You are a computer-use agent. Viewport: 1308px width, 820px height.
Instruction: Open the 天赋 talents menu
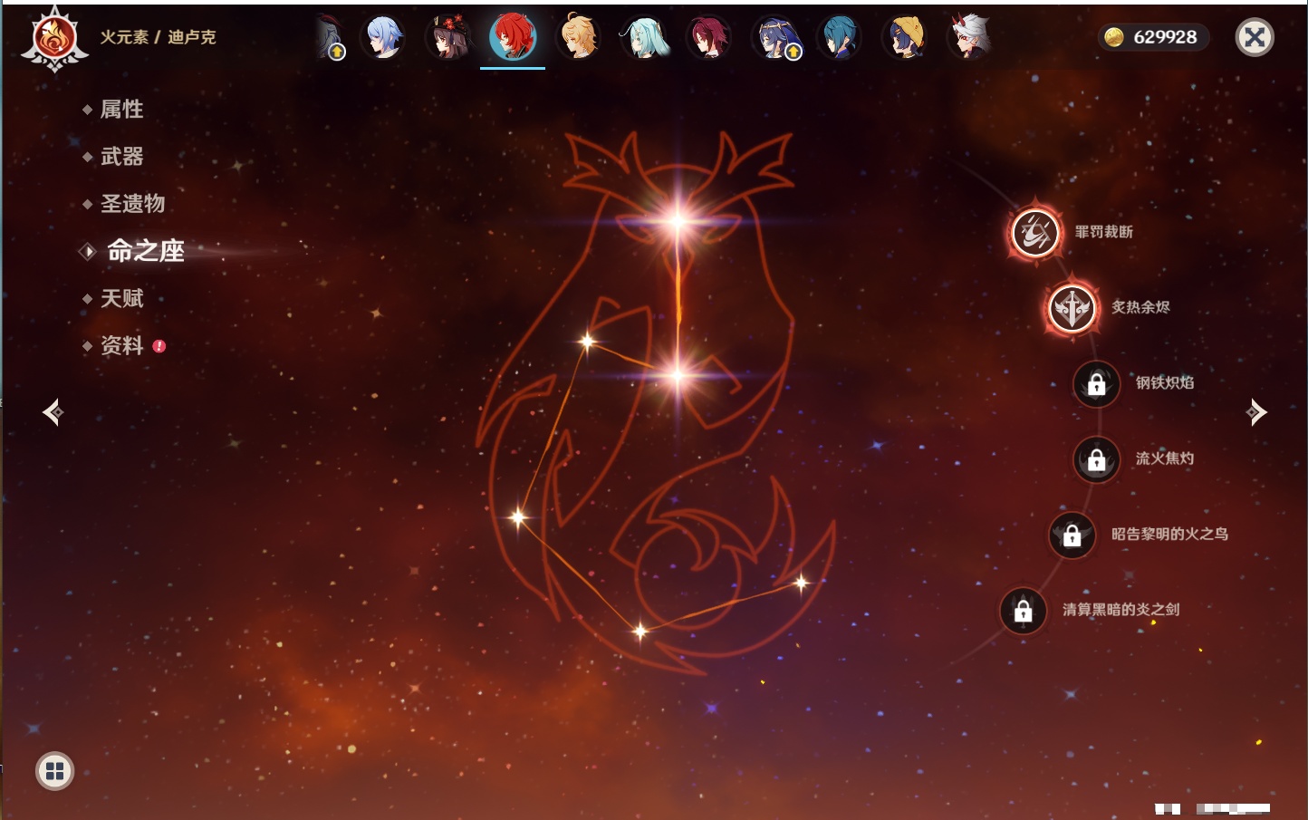click(x=121, y=298)
